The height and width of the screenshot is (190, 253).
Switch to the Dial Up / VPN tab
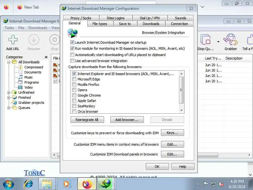pyautogui.click(x=150, y=18)
